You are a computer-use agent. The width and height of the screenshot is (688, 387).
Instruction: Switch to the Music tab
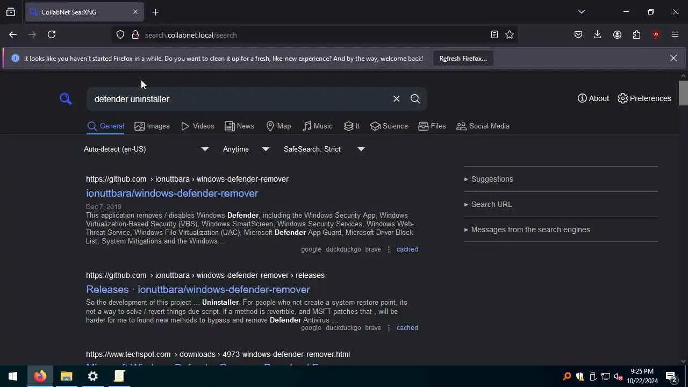[317, 126]
